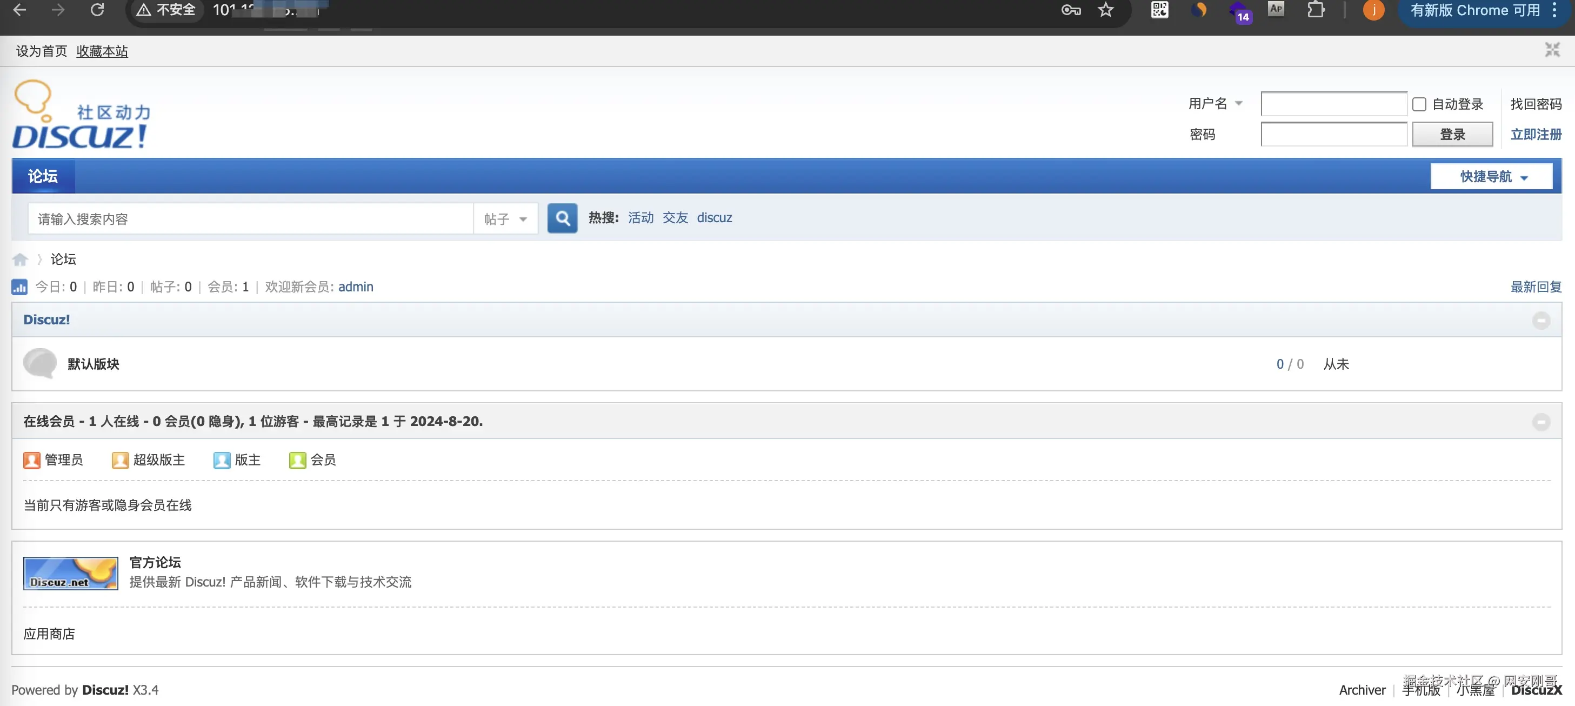Click the forum statistics chart icon
This screenshot has width=1575, height=706.
19,287
